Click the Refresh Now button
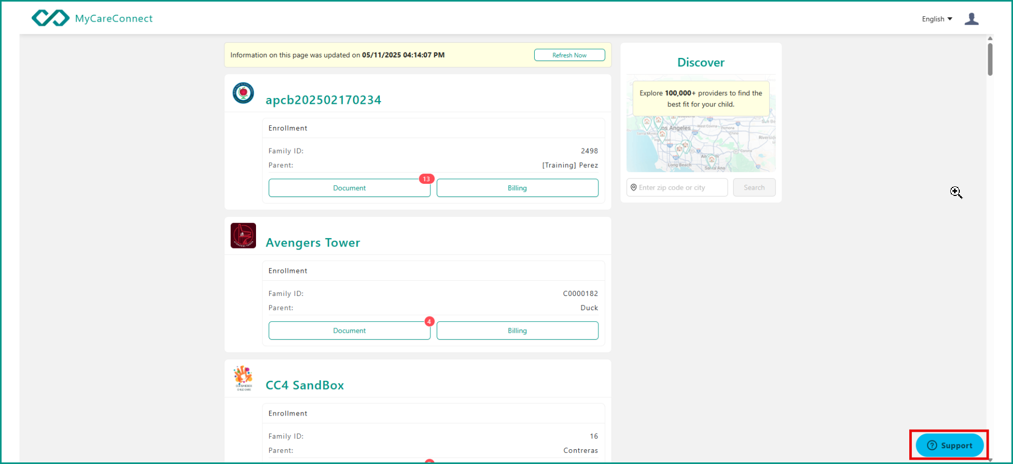The image size is (1013, 464). point(569,55)
